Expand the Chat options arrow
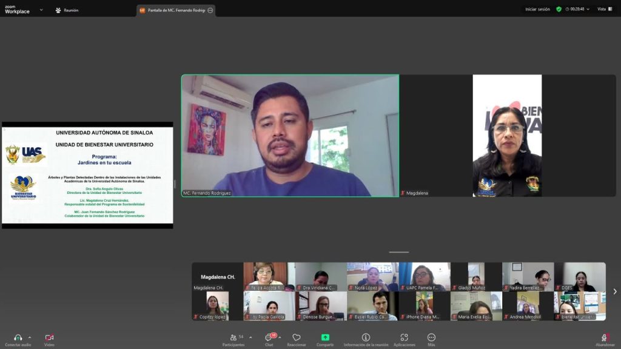The image size is (621, 349). click(280, 337)
